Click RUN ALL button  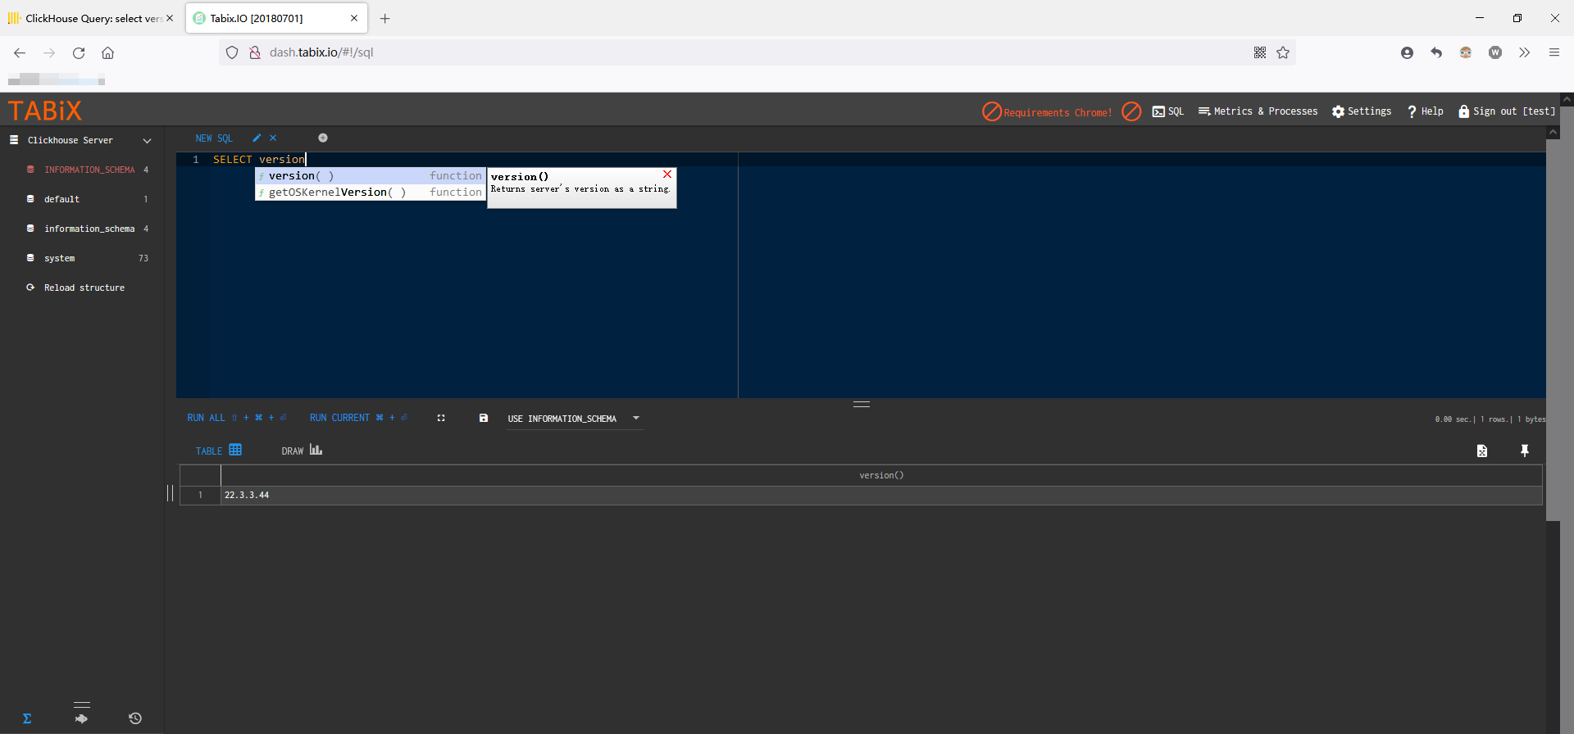pyautogui.click(x=236, y=418)
